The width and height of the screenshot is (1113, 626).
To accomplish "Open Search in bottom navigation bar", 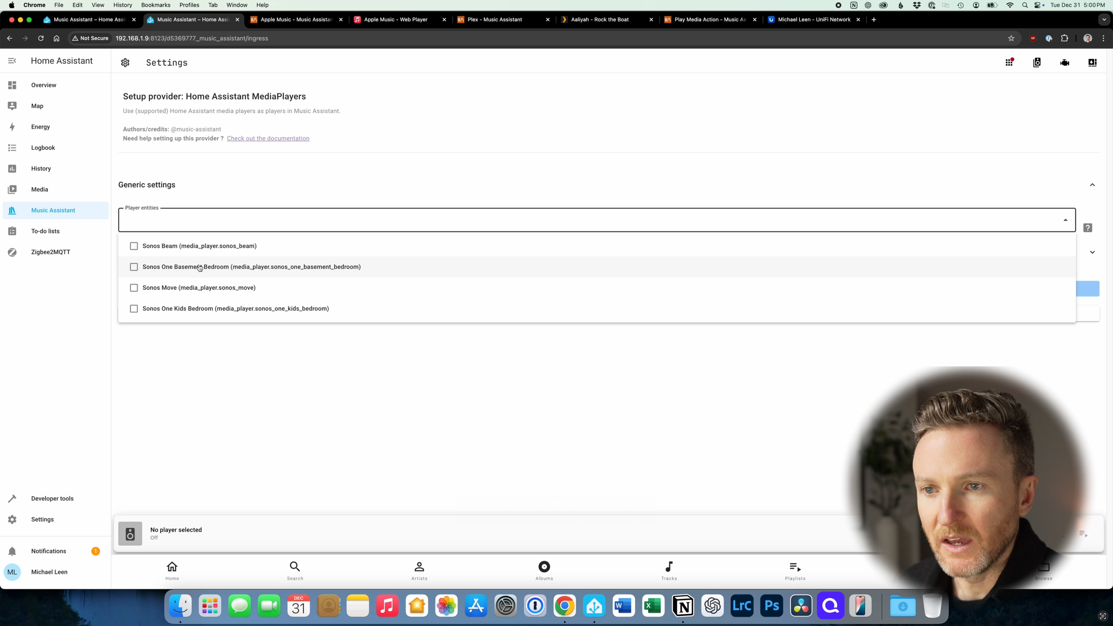I will click(295, 570).
